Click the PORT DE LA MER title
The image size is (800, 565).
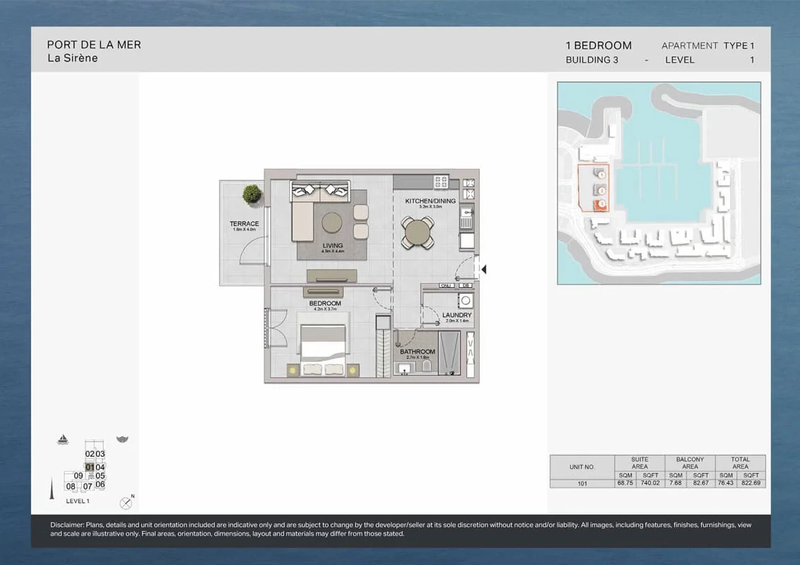[x=94, y=44]
